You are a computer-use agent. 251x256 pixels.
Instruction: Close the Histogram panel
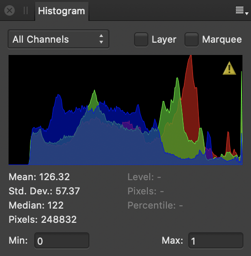10,10
